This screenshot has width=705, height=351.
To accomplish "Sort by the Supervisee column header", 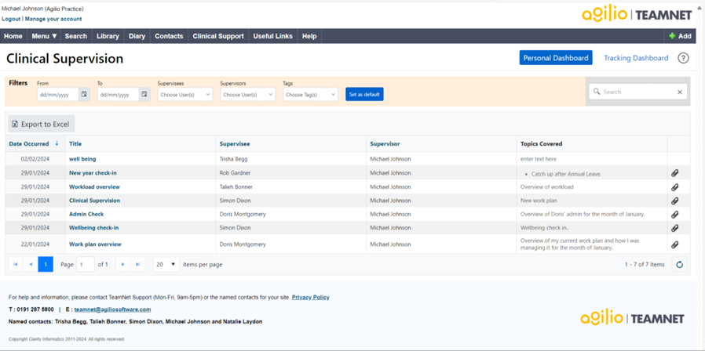I will (235, 143).
